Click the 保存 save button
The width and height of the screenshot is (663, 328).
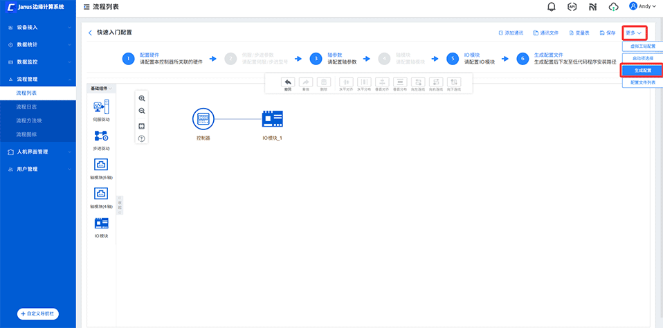(607, 33)
